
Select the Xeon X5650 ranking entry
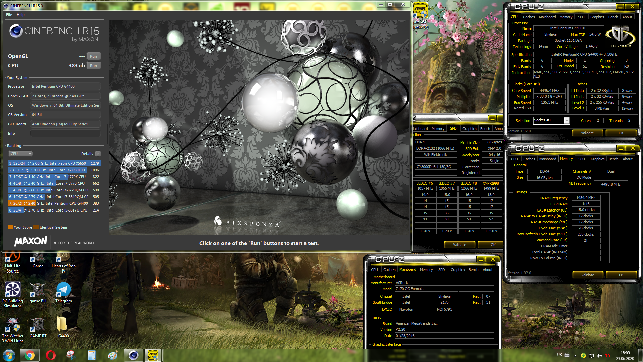54,163
